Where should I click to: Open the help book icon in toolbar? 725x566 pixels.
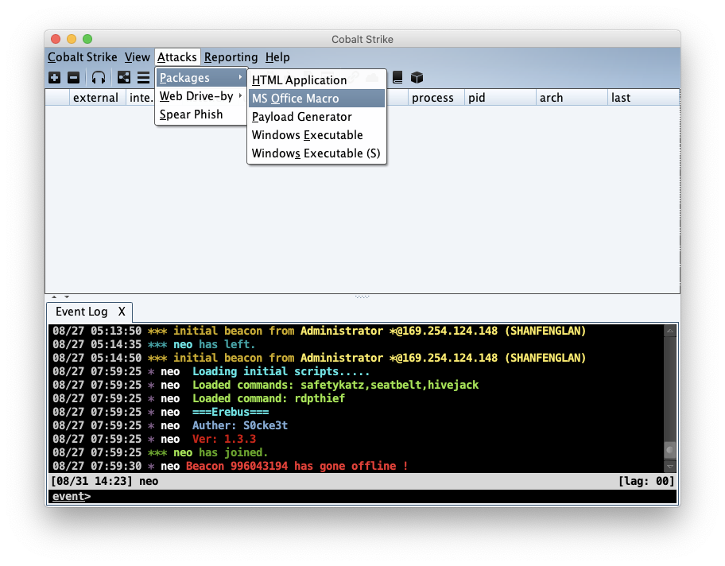[397, 77]
